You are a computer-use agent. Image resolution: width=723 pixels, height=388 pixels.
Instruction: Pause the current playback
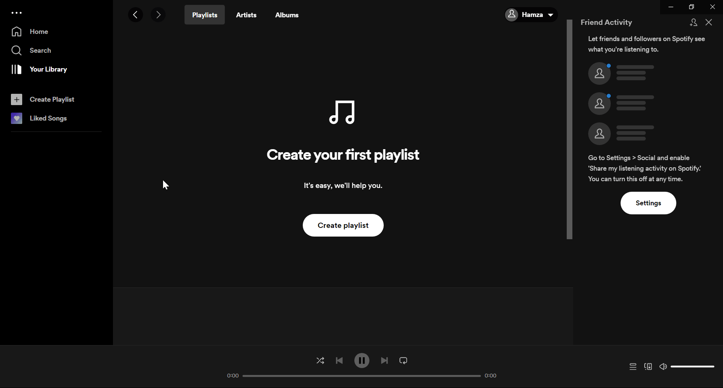(361, 361)
